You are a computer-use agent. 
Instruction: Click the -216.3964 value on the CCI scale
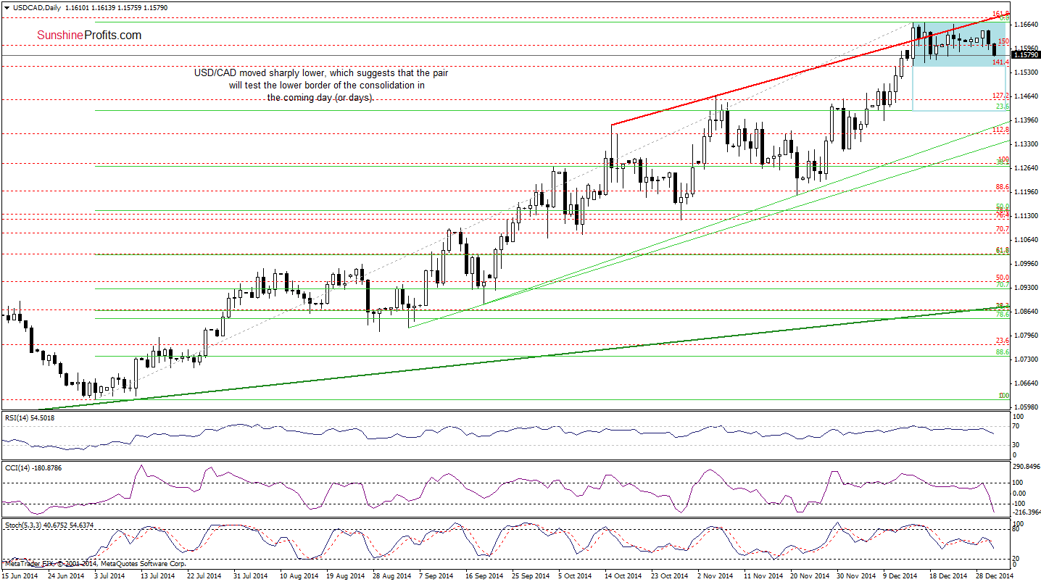point(1026,512)
